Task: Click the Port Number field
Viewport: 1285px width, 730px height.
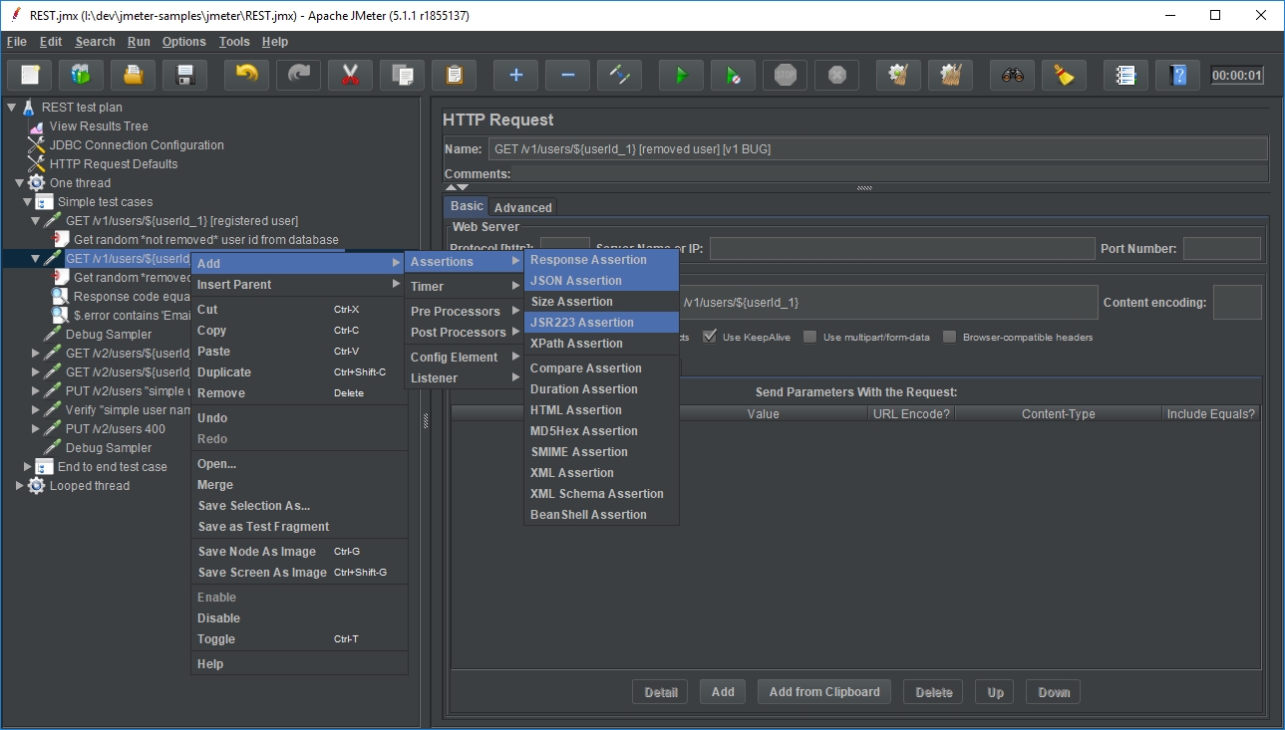Action: [x=1222, y=249]
